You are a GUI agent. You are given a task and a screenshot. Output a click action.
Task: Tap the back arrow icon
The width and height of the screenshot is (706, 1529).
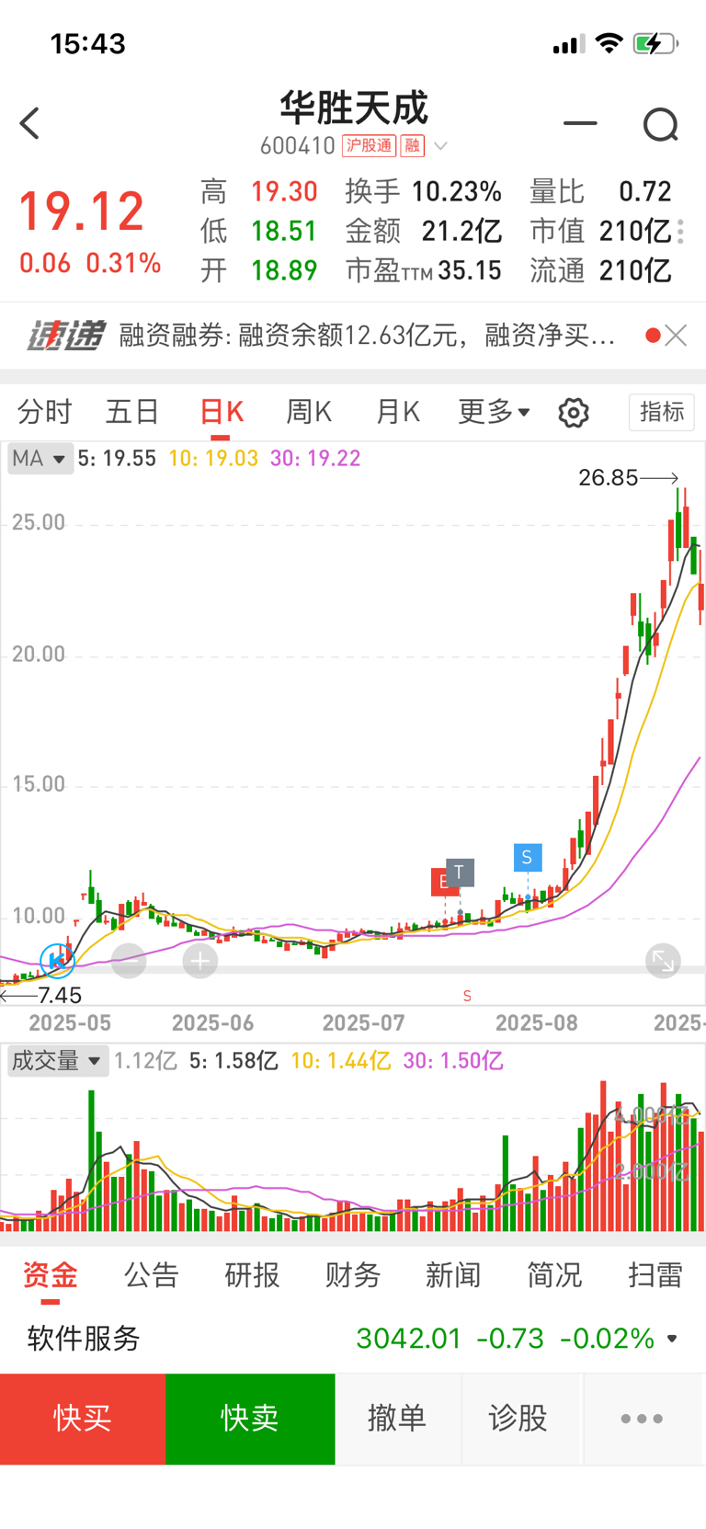(30, 123)
